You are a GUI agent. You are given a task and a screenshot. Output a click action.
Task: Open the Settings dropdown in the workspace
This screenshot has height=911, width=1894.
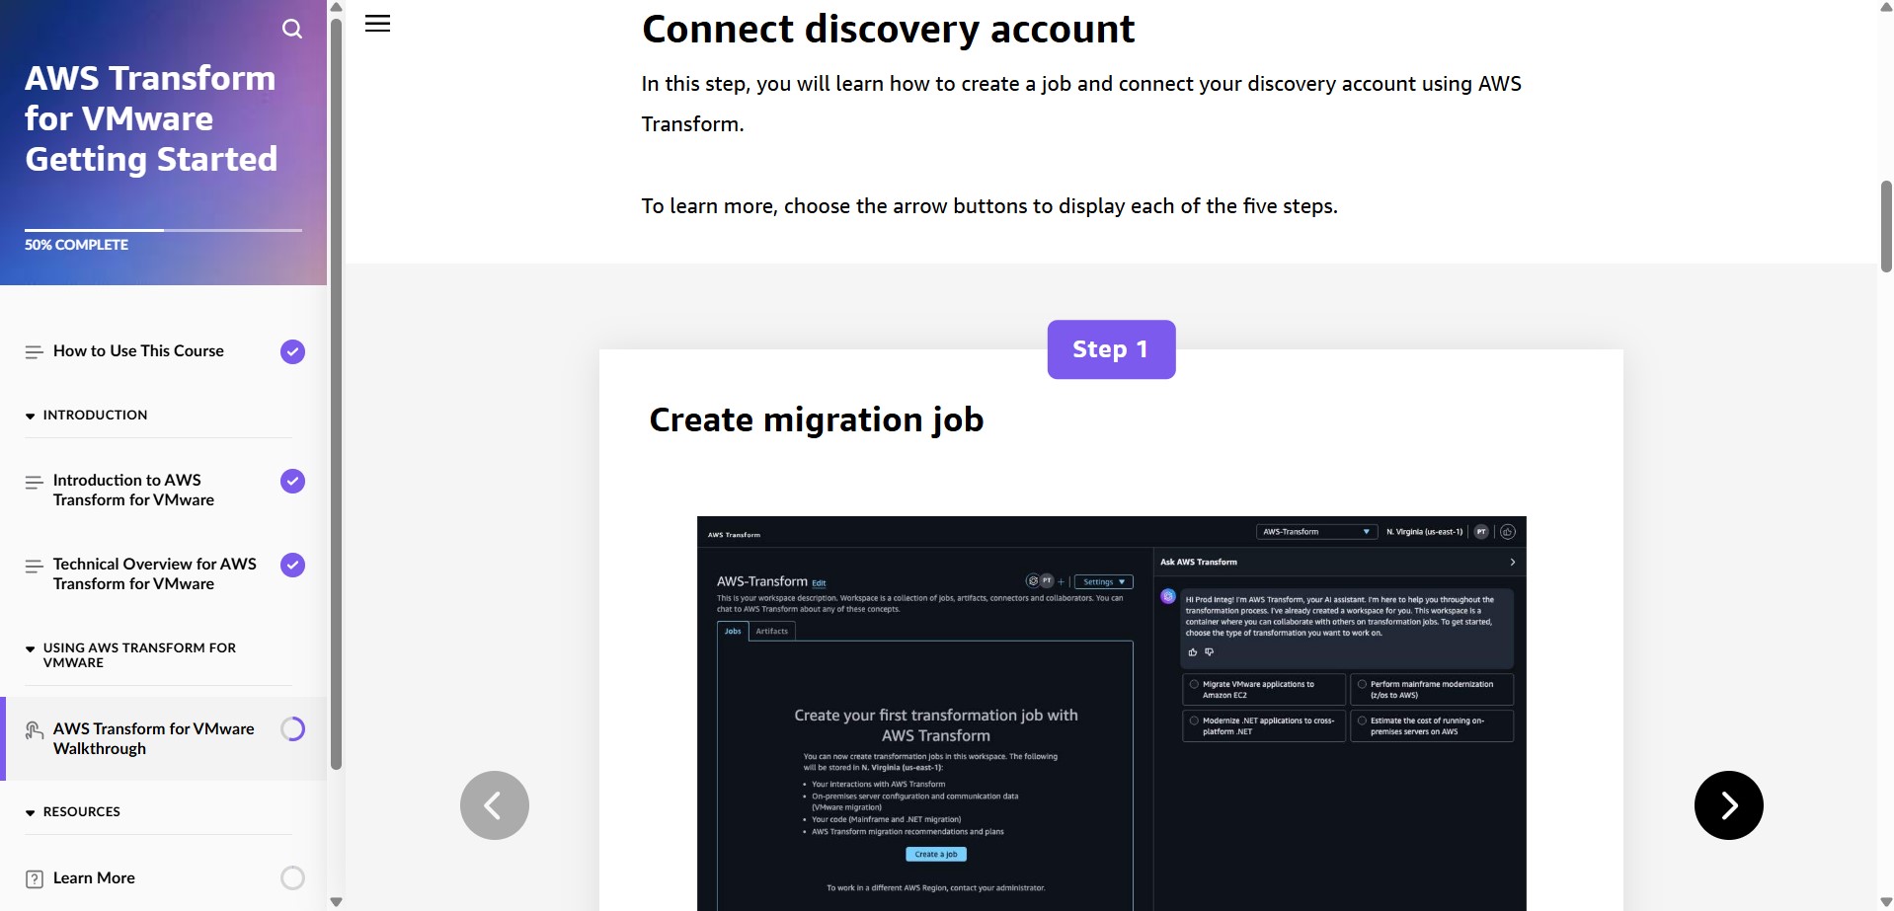[x=1103, y=581]
